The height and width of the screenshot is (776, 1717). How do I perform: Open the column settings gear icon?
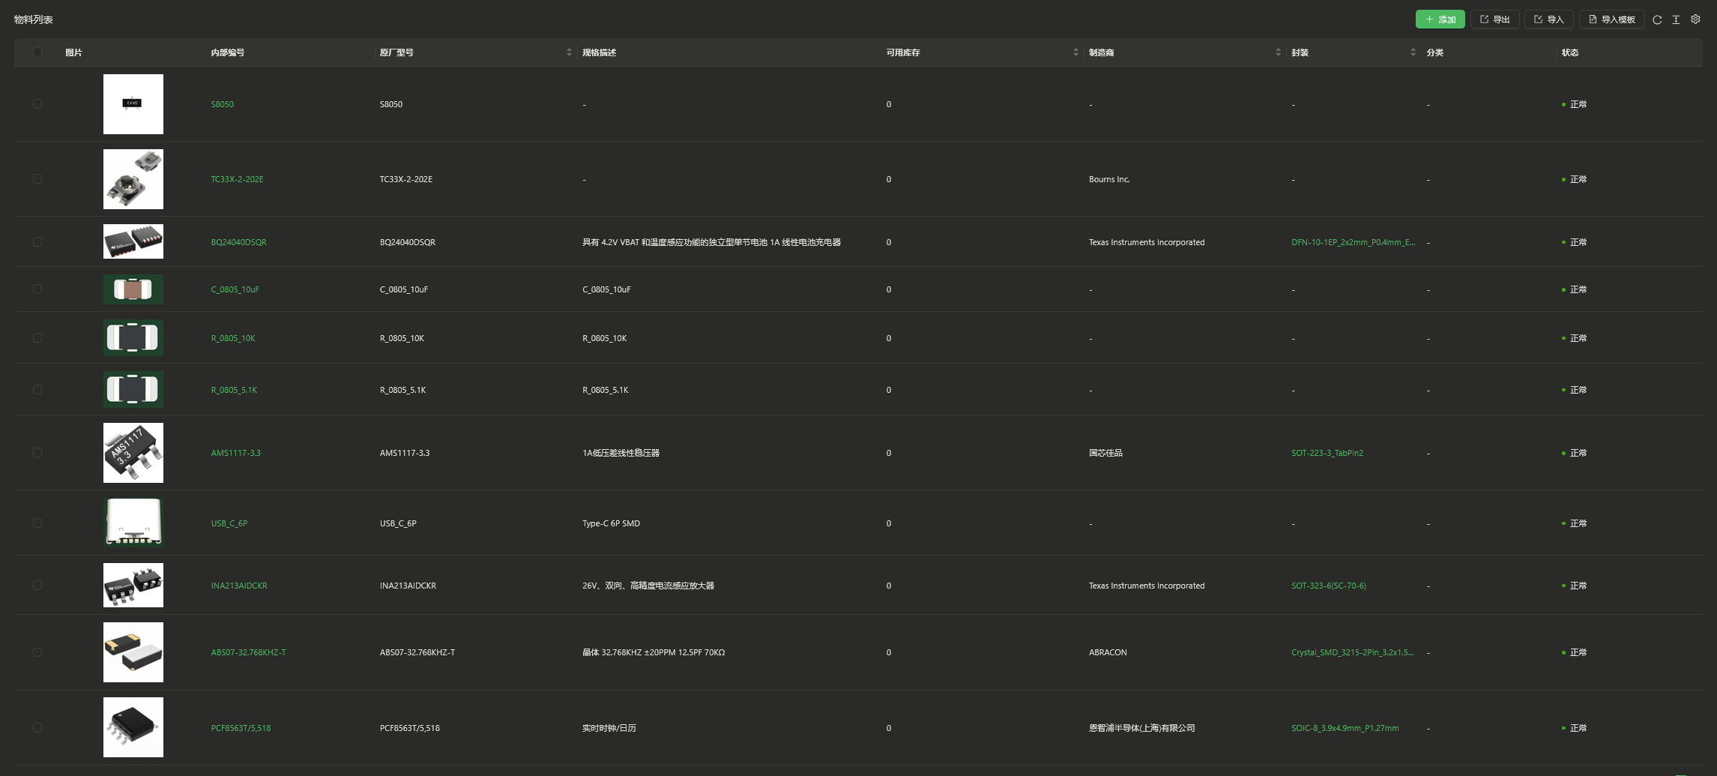(x=1695, y=19)
